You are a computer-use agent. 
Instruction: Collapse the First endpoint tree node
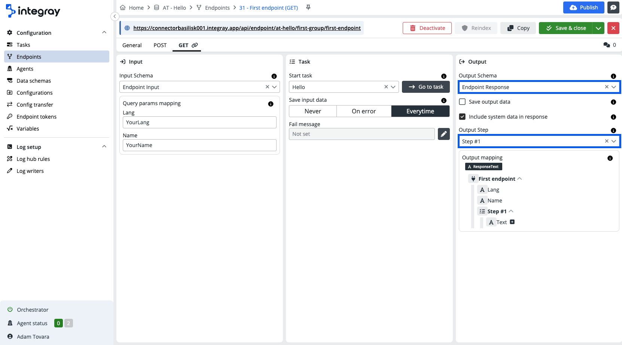pyautogui.click(x=519, y=179)
